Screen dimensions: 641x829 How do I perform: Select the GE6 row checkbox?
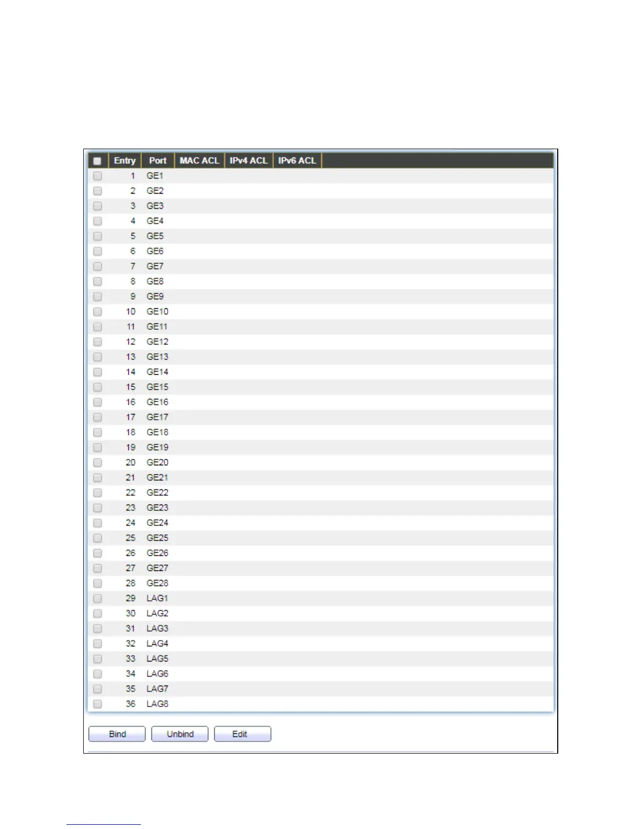97,251
